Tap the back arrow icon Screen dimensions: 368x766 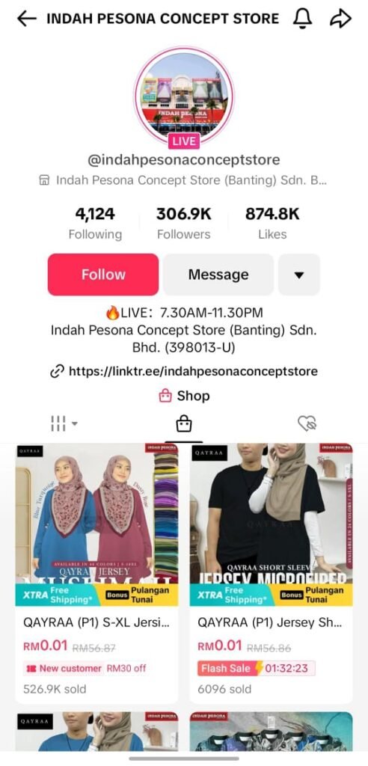coord(27,19)
